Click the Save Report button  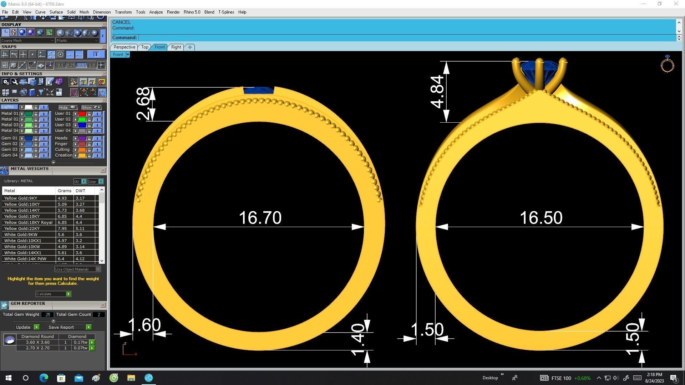pos(70,327)
